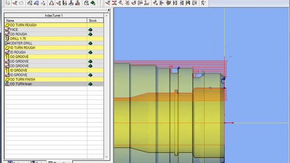Select the yellow OD GROOVE tool header

pyautogui.click(x=54, y=57)
